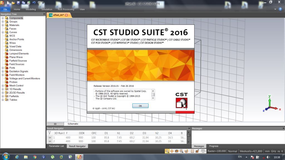Click the Probes folder icon
This screenshot has width=285, height=160.
7,82
